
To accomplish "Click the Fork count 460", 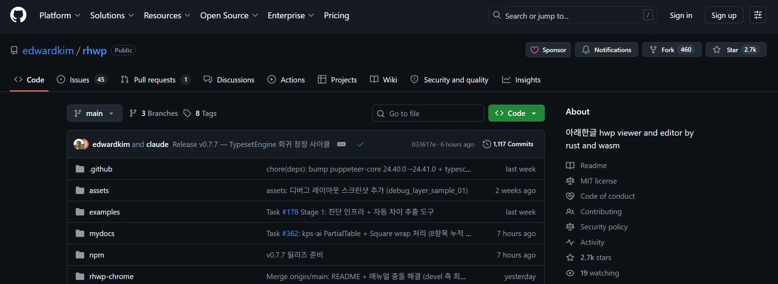I will [686, 50].
